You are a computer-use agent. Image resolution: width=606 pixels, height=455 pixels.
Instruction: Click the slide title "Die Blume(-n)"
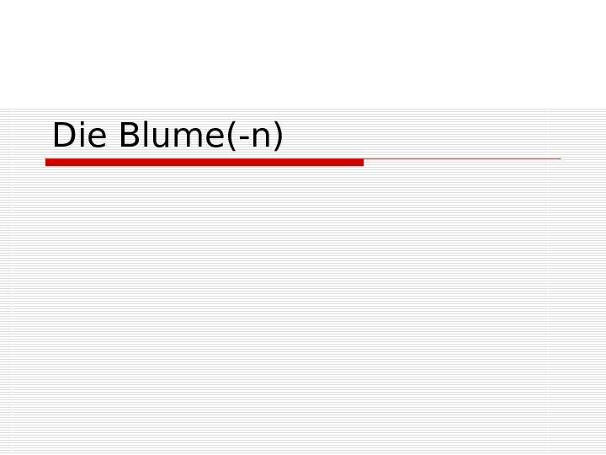click(167, 136)
